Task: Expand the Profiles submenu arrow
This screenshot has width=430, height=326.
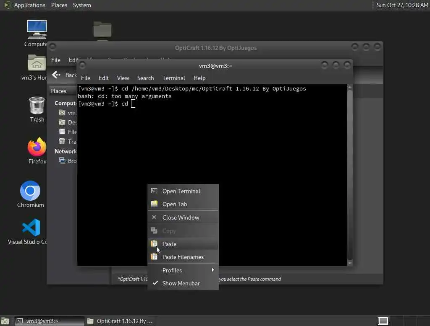Action: pos(213,270)
